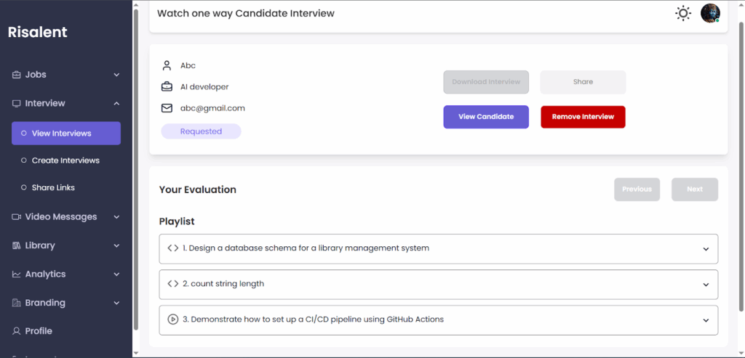Expand the database schema question row
The width and height of the screenshot is (745, 358).
pyautogui.click(x=438, y=248)
